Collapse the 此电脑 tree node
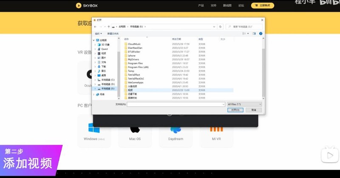The image size is (340, 178). pyautogui.click(x=94, y=40)
